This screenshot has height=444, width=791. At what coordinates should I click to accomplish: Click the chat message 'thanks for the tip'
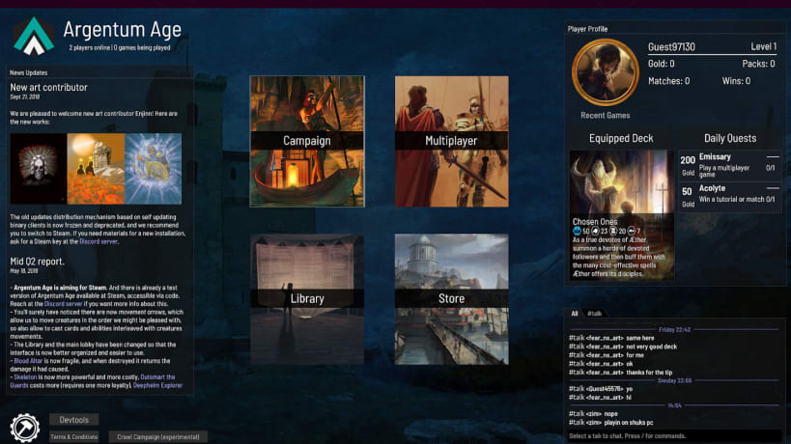pyautogui.click(x=620, y=373)
